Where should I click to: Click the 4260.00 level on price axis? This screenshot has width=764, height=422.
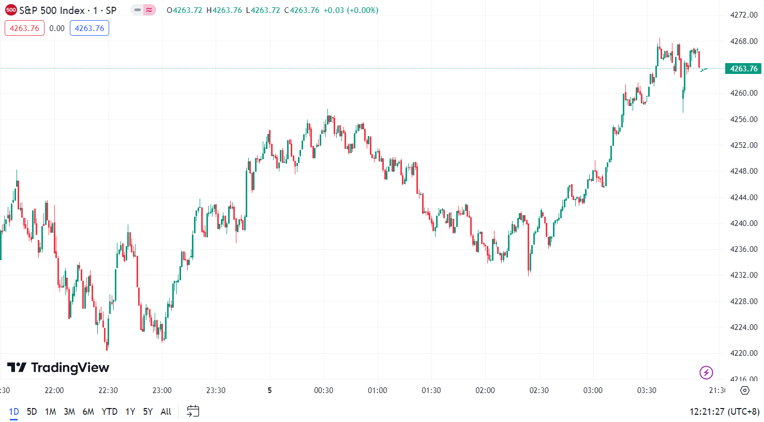(x=743, y=93)
